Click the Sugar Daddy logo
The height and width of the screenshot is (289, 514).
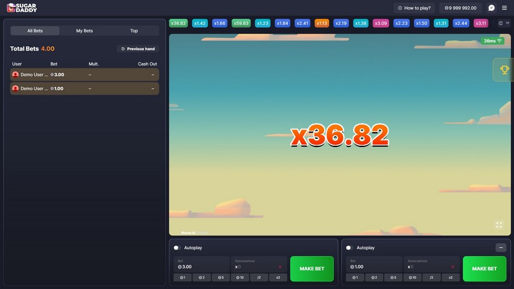tap(22, 7)
